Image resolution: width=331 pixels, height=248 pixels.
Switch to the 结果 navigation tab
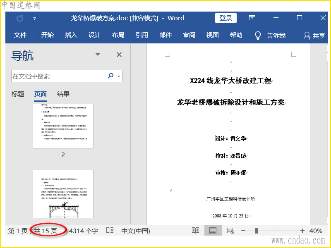(x=63, y=94)
